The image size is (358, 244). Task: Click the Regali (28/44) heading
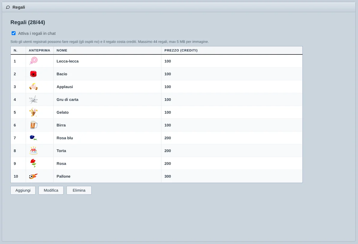pos(28,22)
